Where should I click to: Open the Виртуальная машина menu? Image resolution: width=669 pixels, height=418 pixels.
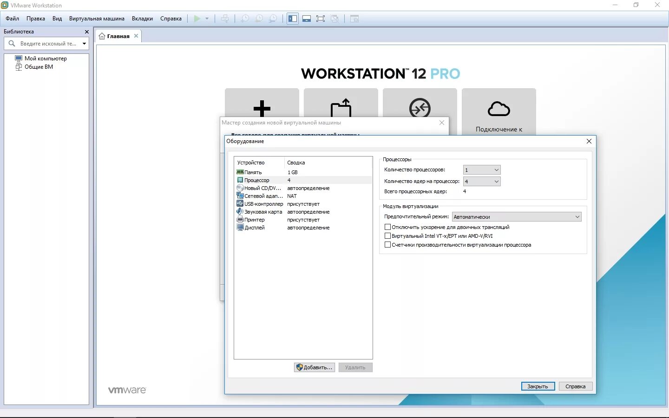[97, 19]
